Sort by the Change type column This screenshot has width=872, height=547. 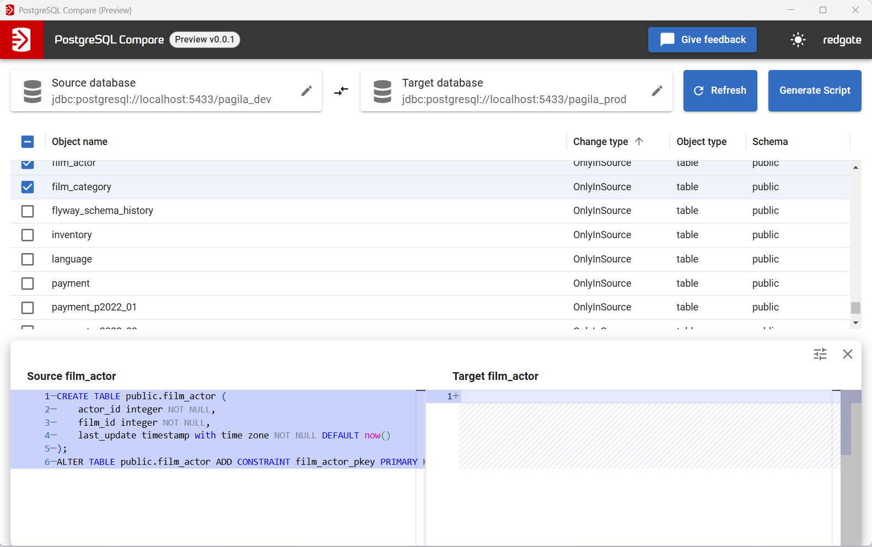pos(600,142)
